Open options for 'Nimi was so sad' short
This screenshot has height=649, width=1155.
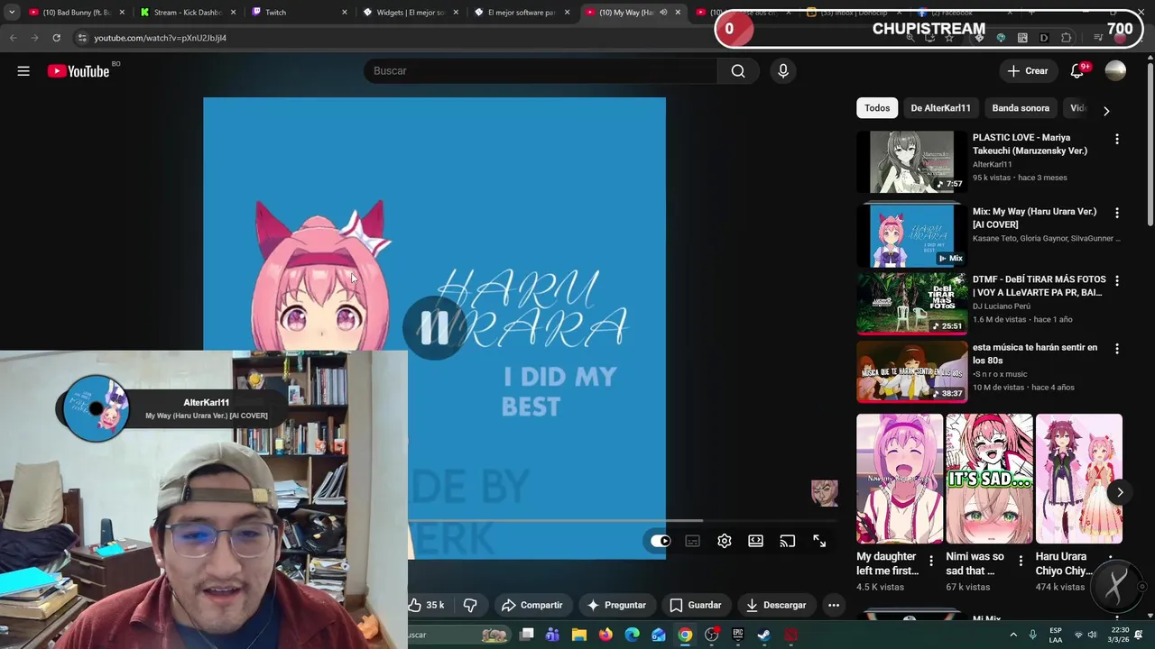[1021, 561]
